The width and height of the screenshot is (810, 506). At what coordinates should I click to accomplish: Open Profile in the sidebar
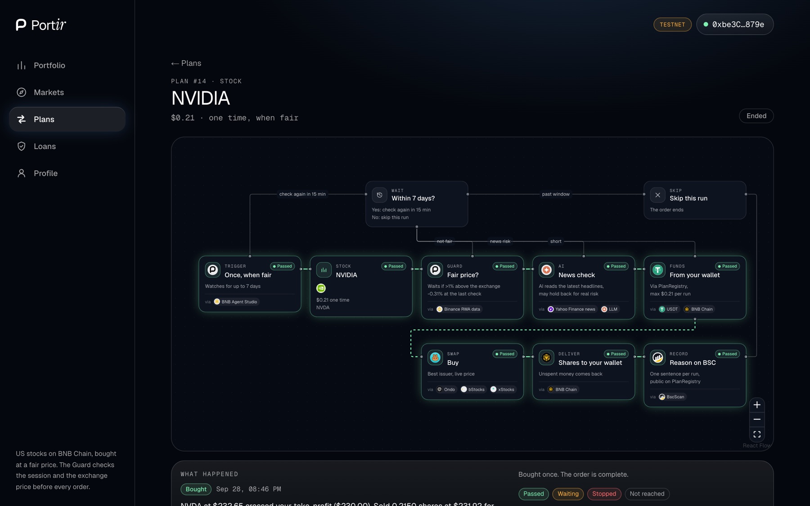(x=67, y=173)
